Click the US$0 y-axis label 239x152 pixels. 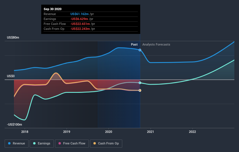11,76
